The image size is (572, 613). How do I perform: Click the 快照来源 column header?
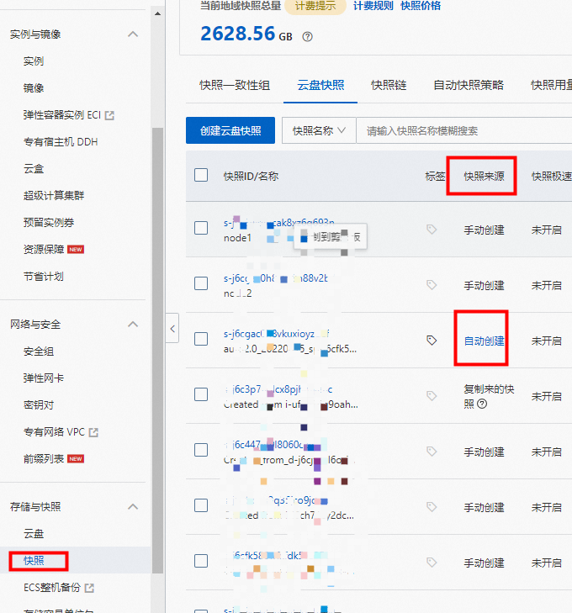click(x=484, y=177)
